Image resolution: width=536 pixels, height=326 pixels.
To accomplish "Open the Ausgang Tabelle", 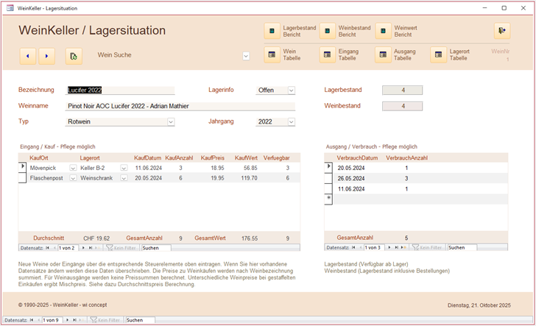I will 384,54.
